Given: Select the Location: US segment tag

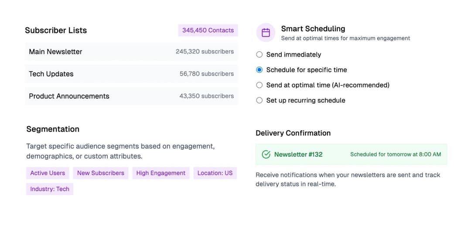Looking at the screenshot, I should coord(215,173).
